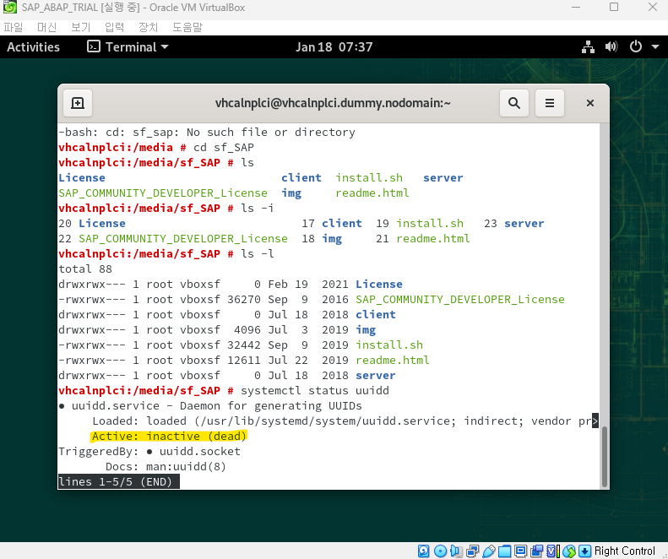Viewport: 668px width, 559px height.
Task: Open the 장치 menu in VirtualBox
Action: coord(148,27)
